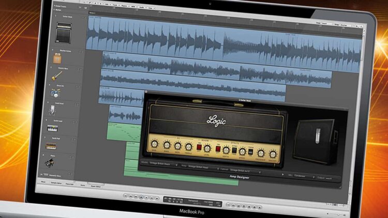Switch to the Mixer tab

pyautogui.click(x=43, y=182)
